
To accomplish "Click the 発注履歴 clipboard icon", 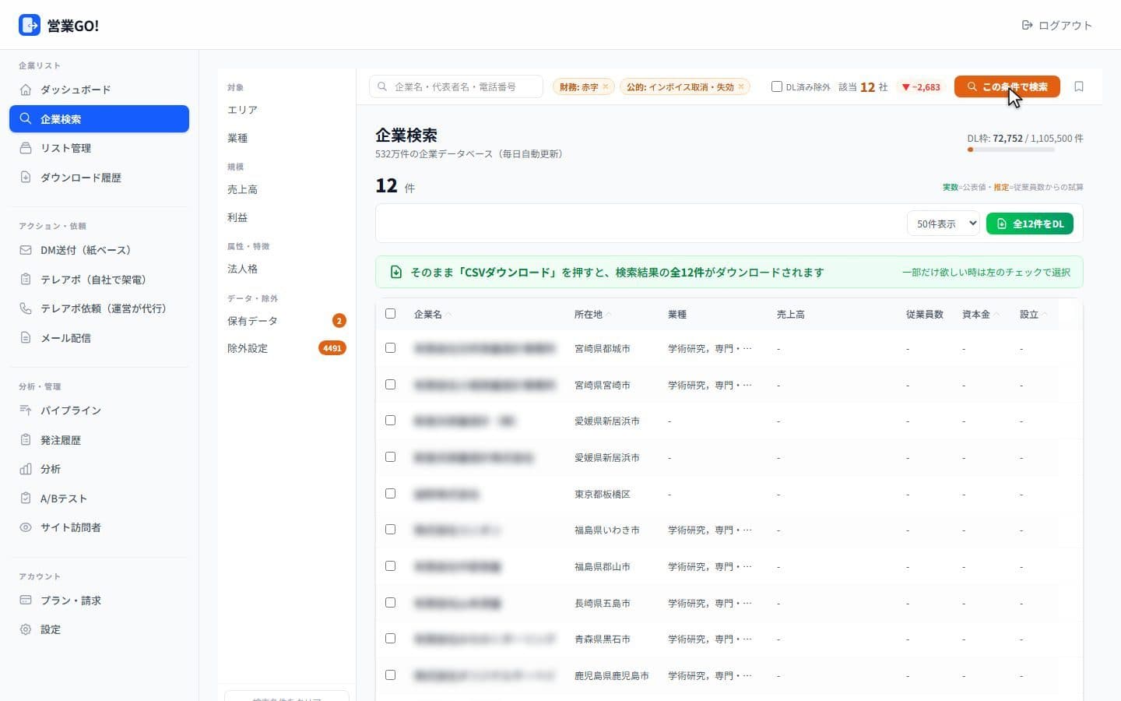I will 26,440.
